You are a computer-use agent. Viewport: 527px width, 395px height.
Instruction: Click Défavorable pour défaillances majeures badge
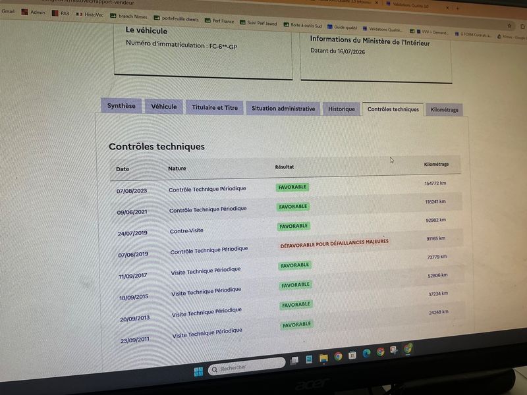click(x=334, y=244)
